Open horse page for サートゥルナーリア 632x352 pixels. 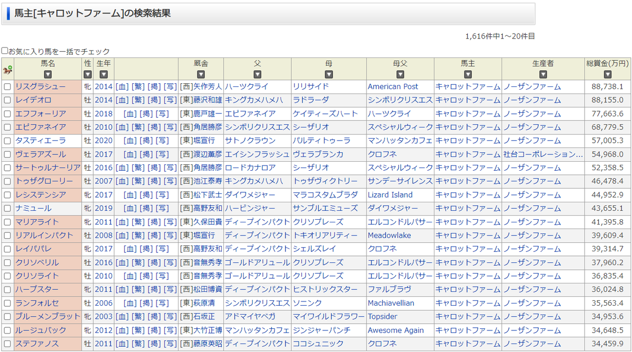point(48,168)
